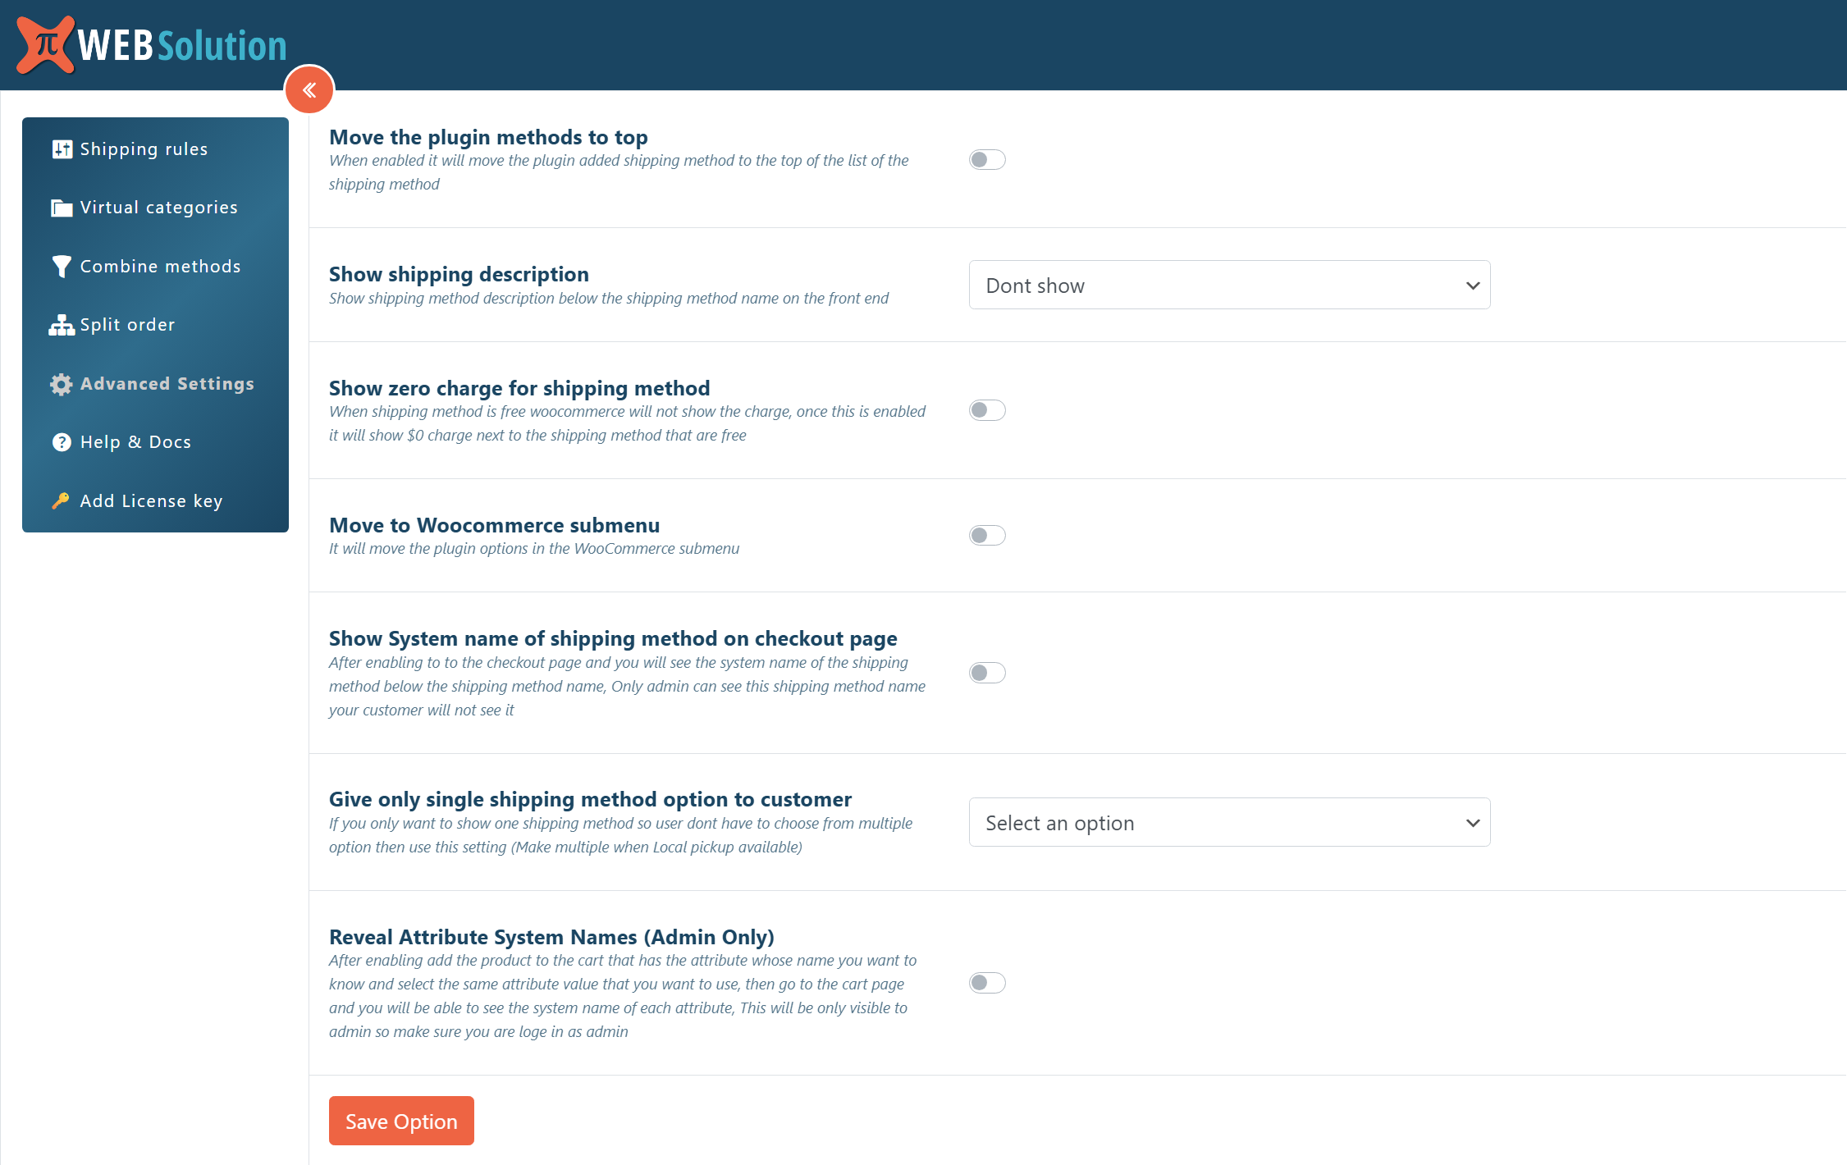Image resolution: width=1847 pixels, height=1165 pixels.
Task: Collapse sidebar with orange double-chevron button
Action: coord(309,90)
